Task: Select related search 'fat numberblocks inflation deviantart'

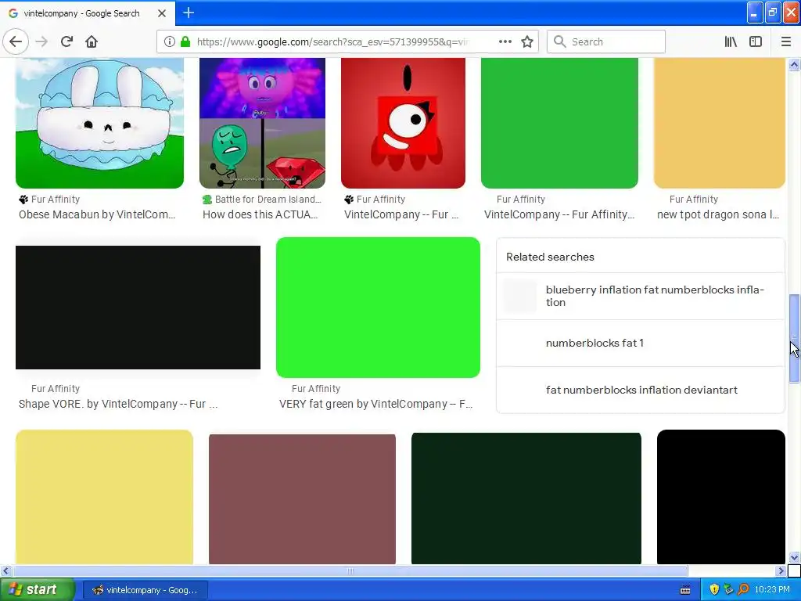Action: pyautogui.click(x=641, y=390)
